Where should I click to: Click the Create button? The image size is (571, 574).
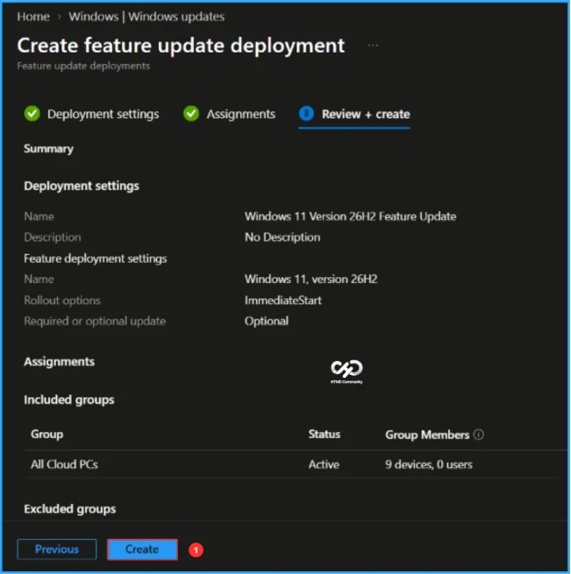tap(142, 549)
